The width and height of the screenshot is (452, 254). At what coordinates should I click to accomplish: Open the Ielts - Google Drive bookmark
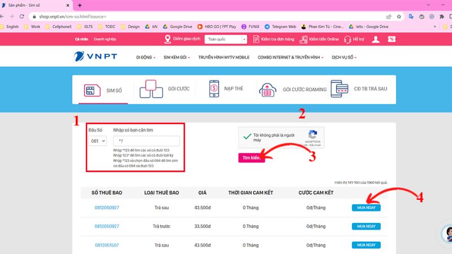369,27
